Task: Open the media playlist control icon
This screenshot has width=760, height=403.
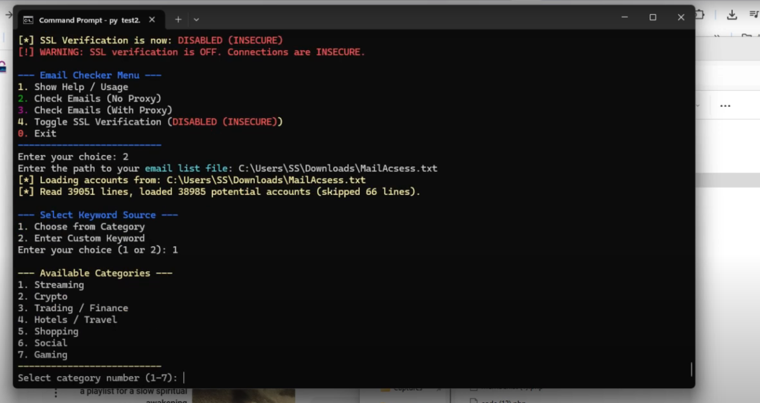Action: 754,15
